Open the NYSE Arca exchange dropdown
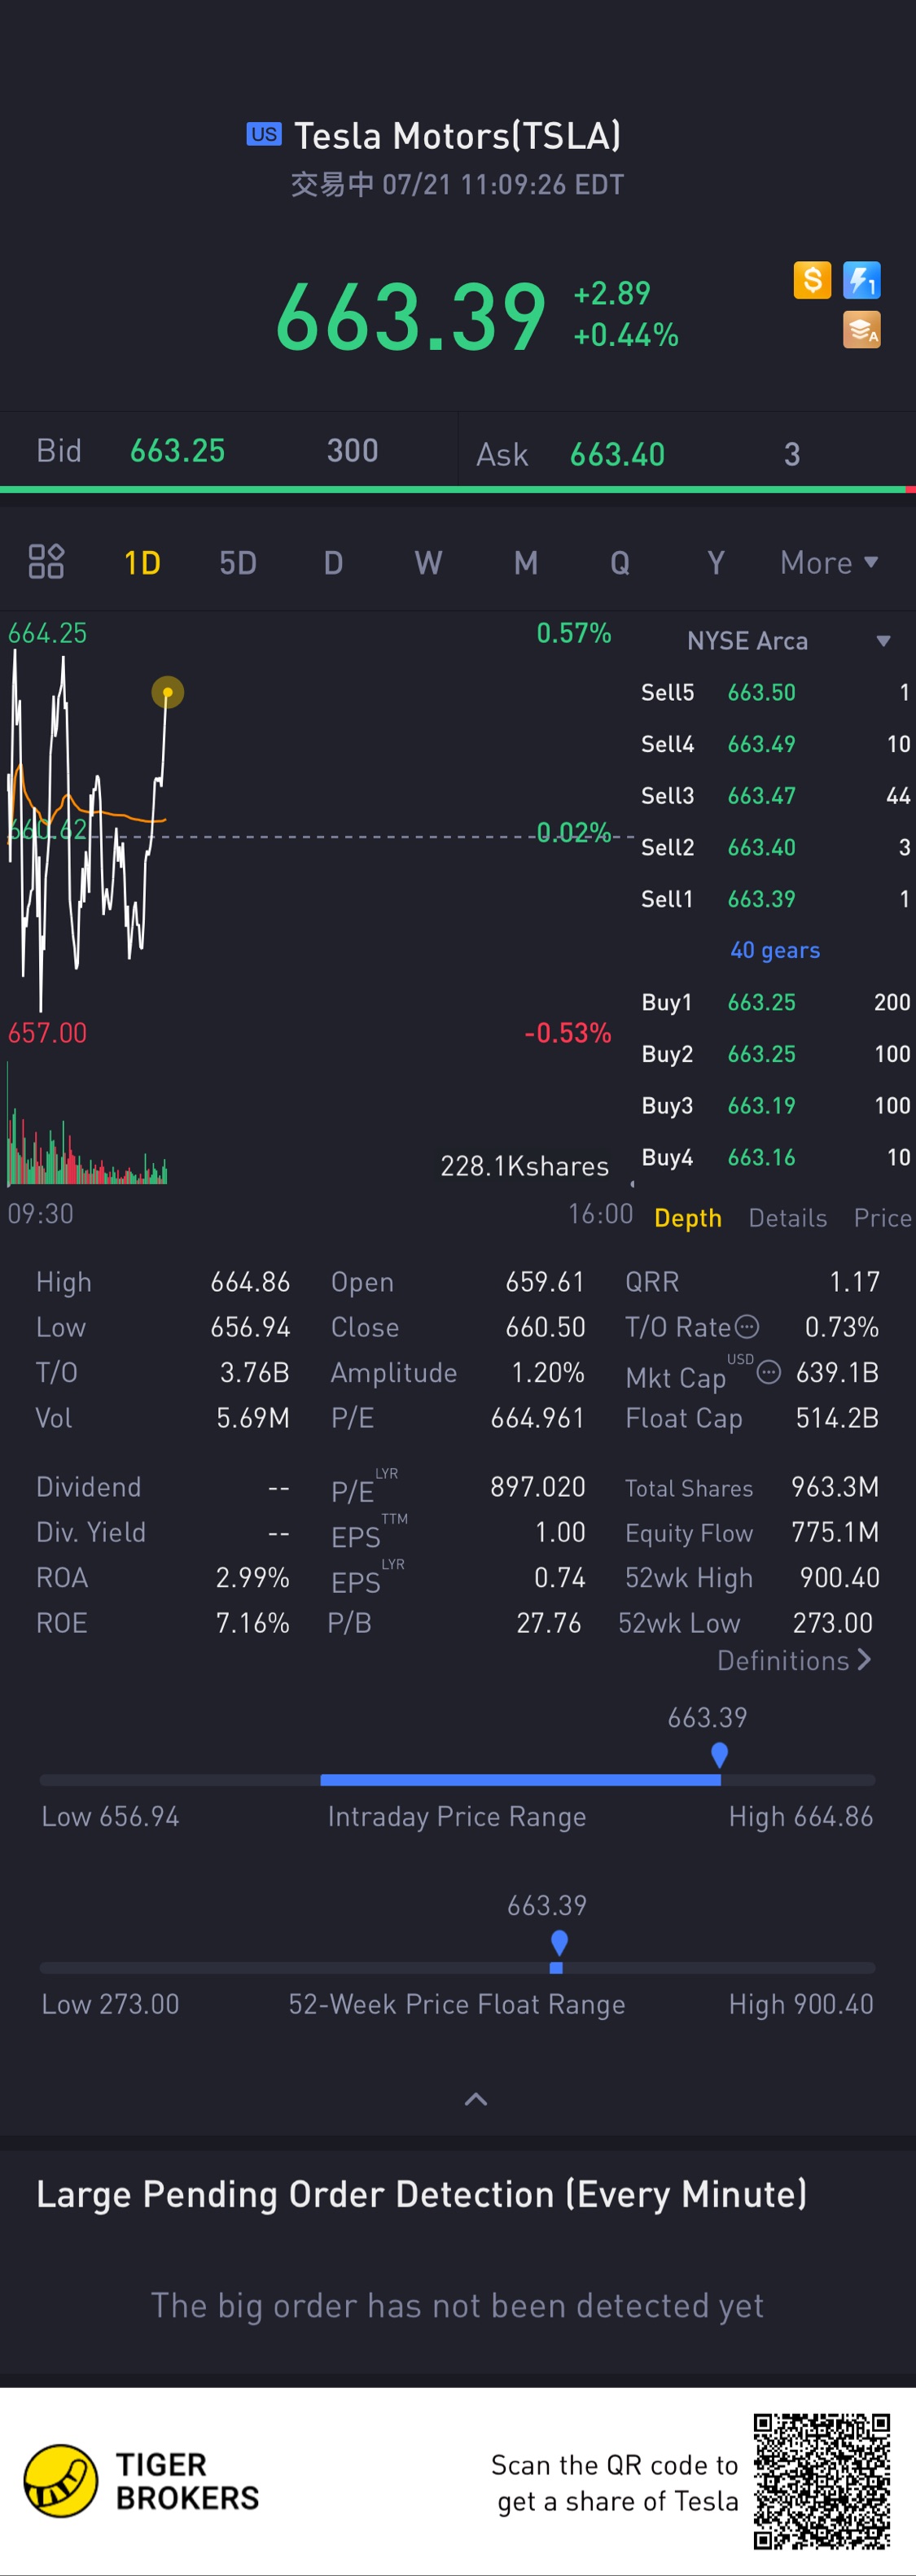Image resolution: width=916 pixels, height=2576 pixels. 788,641
